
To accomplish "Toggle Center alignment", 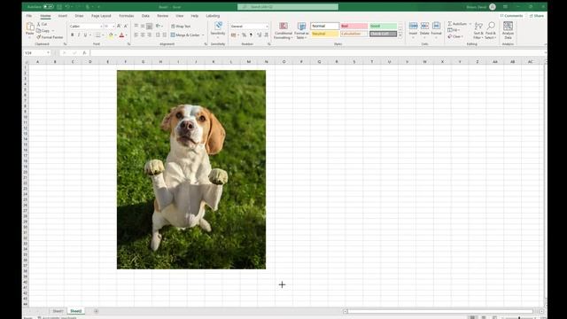I will coord(143,35).
